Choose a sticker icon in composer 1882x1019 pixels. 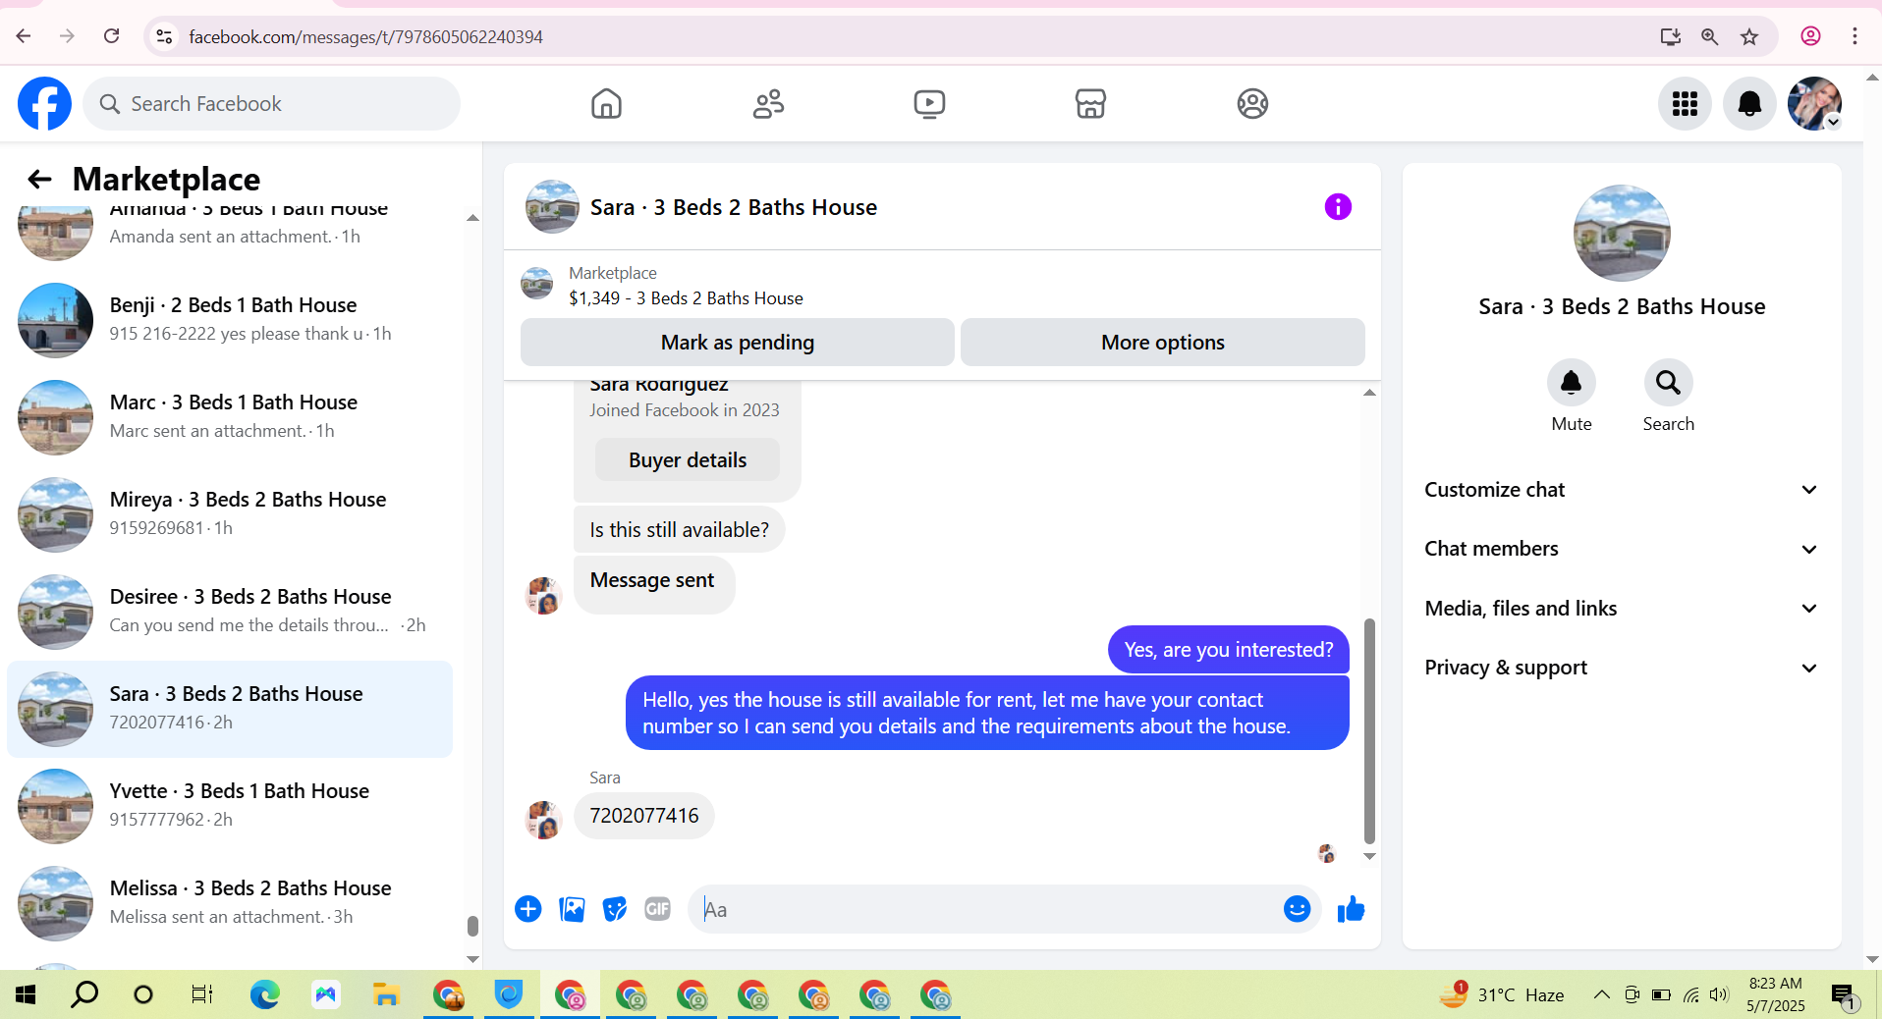pos(615,909)
